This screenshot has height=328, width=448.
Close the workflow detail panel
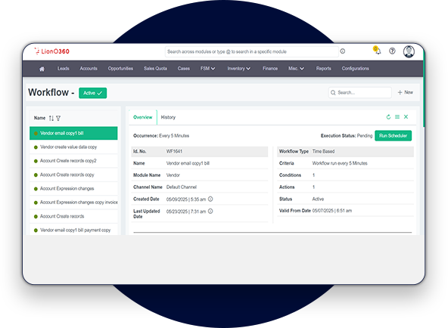pos(406,117)
